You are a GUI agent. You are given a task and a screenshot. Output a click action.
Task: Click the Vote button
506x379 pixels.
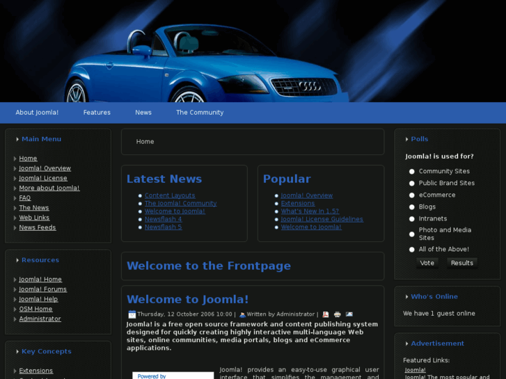coord(427,263)
